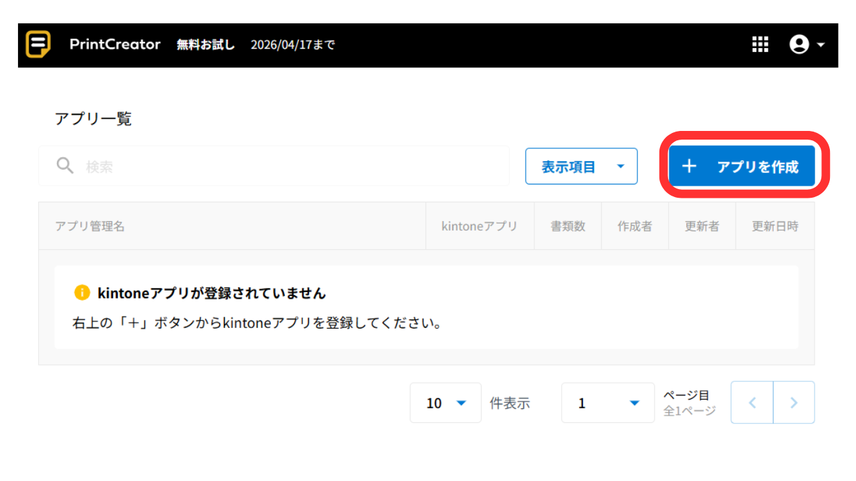Image resolution: width=856 pixels, height=481 pixels.
Task: Go to next page with right chevron
Action: [x=794, y=402]
